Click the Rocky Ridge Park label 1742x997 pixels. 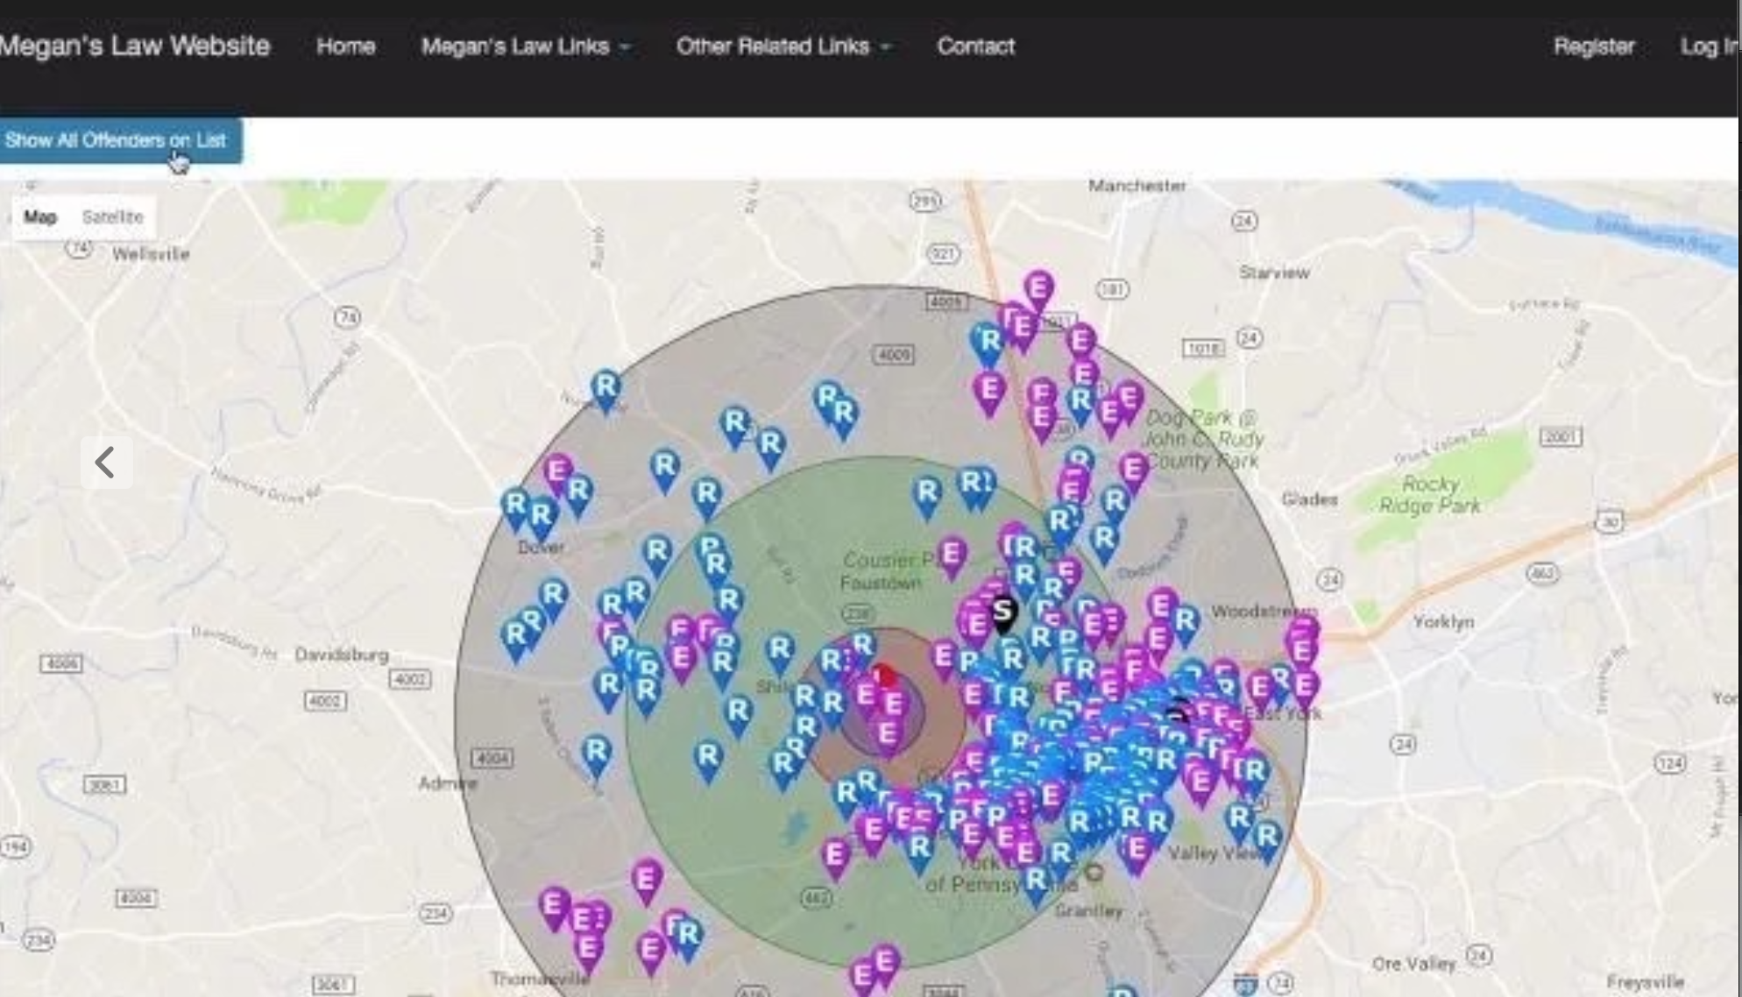(1430, 495)
